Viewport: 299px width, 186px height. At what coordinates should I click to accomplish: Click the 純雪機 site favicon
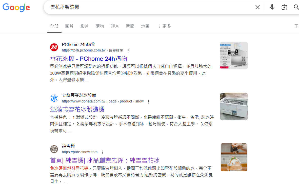point(54,149)
